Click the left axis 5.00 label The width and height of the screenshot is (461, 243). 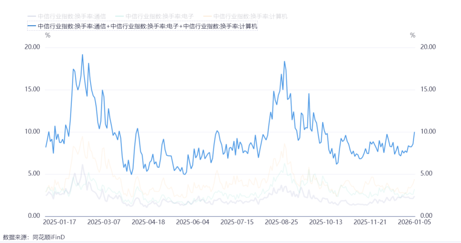[x=34, y=173]
